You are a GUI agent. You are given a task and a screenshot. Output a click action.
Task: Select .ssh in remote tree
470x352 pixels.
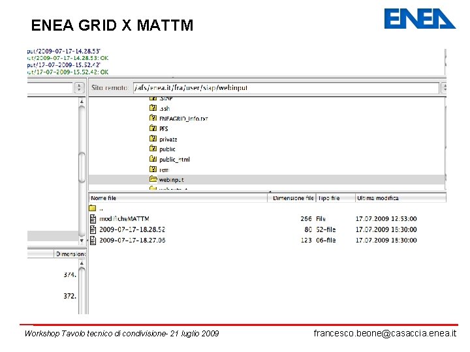164,108
